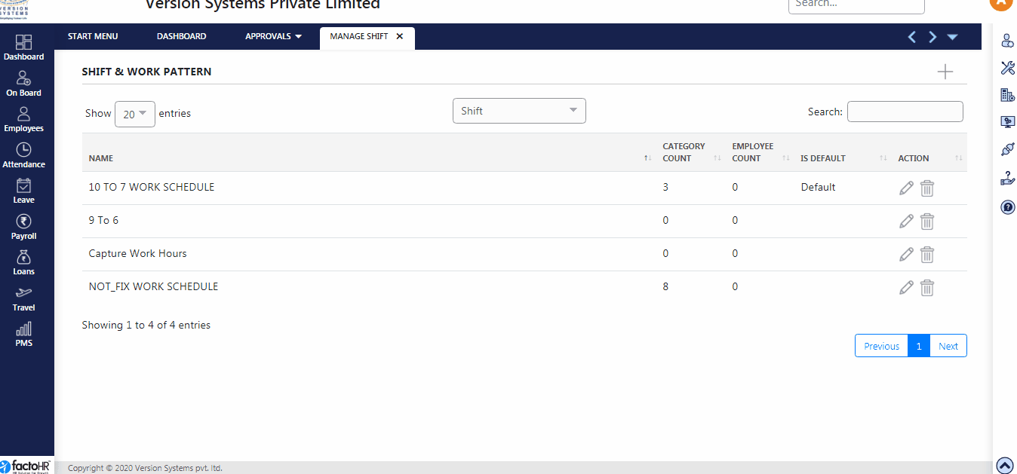Viewport: 1017px width, 474px height.
Task: Open the Payroll rupee icon
Action: click(23, 221)
